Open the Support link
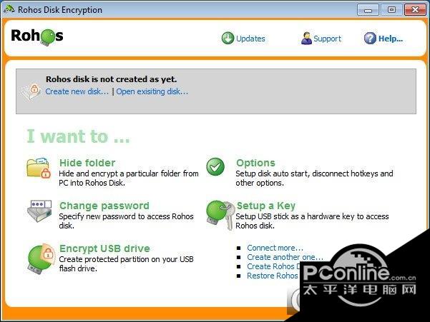 coord(327,39)
